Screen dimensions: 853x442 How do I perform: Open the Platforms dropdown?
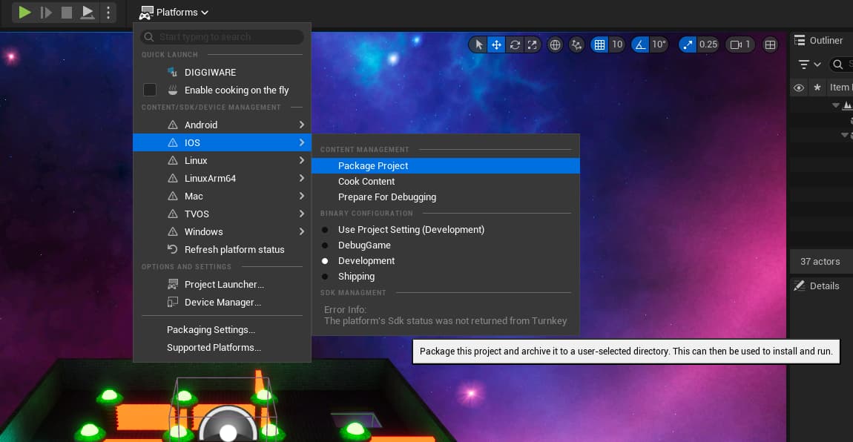(174, 13)
